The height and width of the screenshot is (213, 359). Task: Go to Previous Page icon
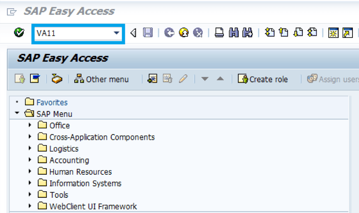click(284, 32)
